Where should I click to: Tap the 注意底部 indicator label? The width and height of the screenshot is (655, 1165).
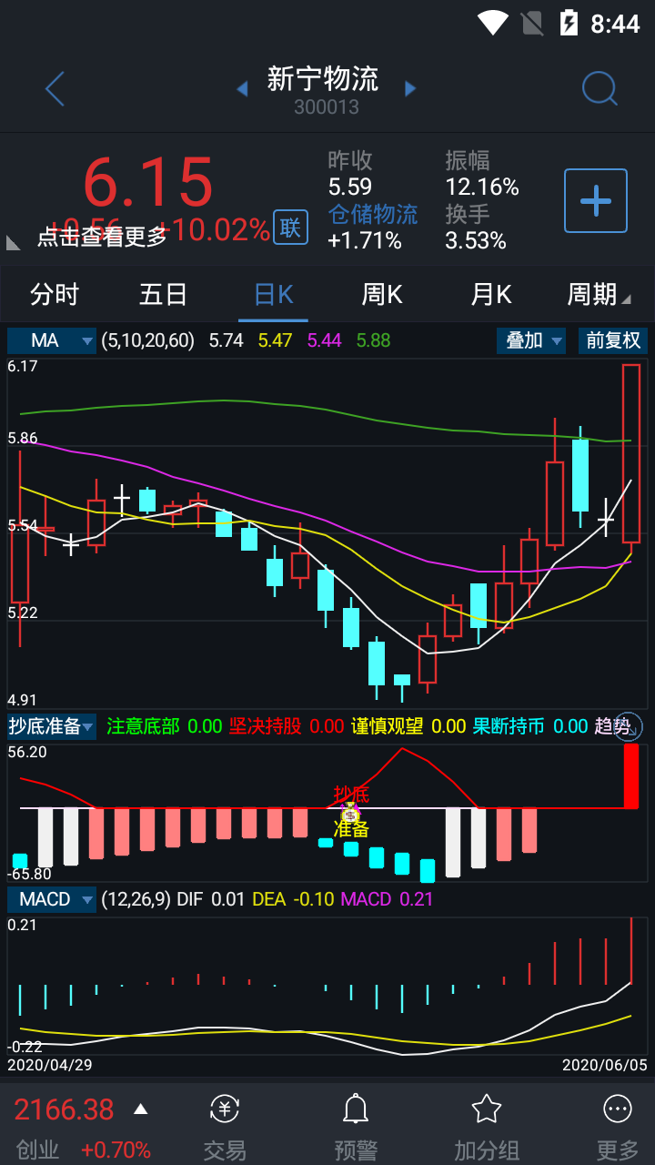coord(144,726)
